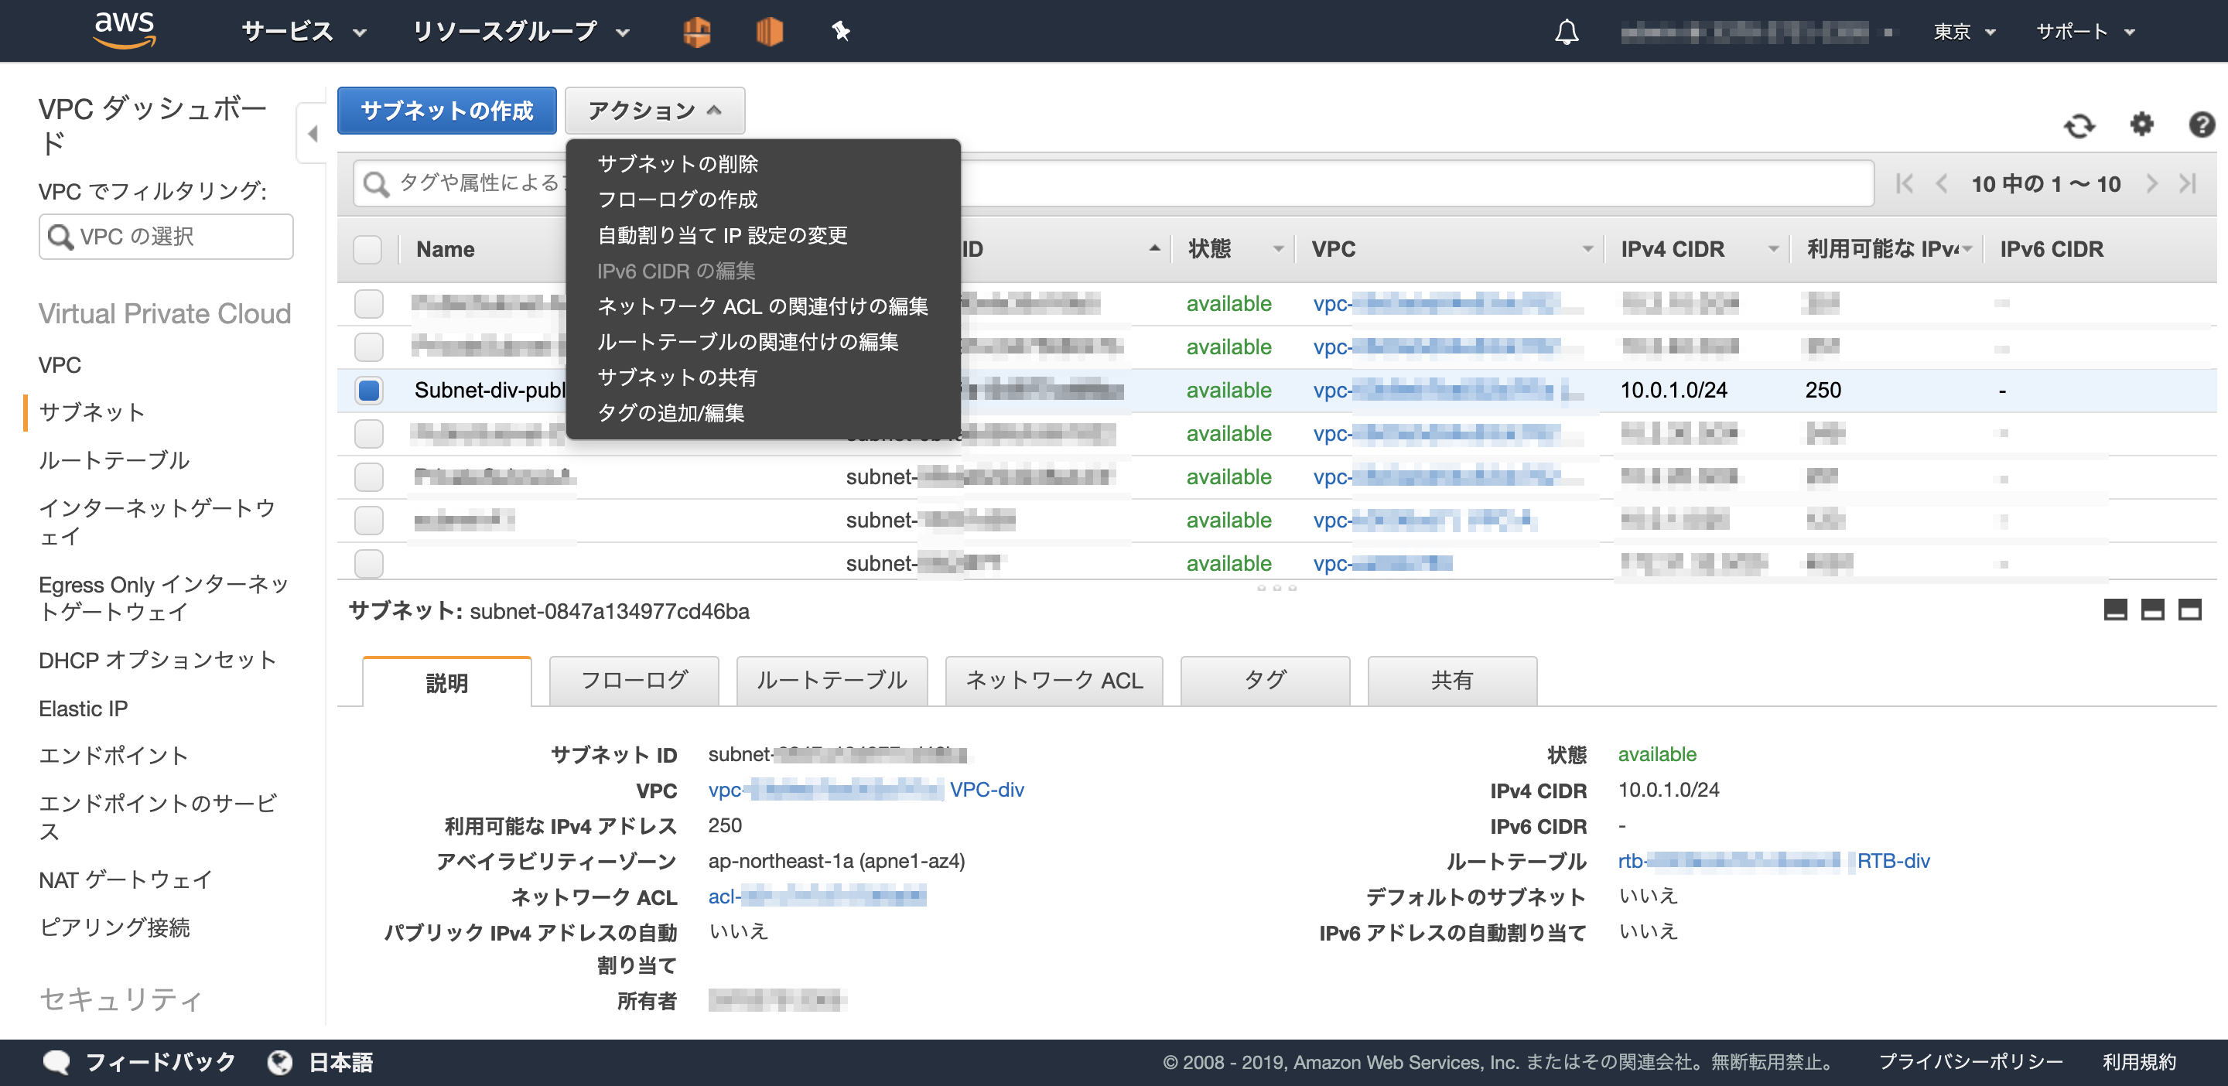Check the first subnet row checkbox

point(369,303)
